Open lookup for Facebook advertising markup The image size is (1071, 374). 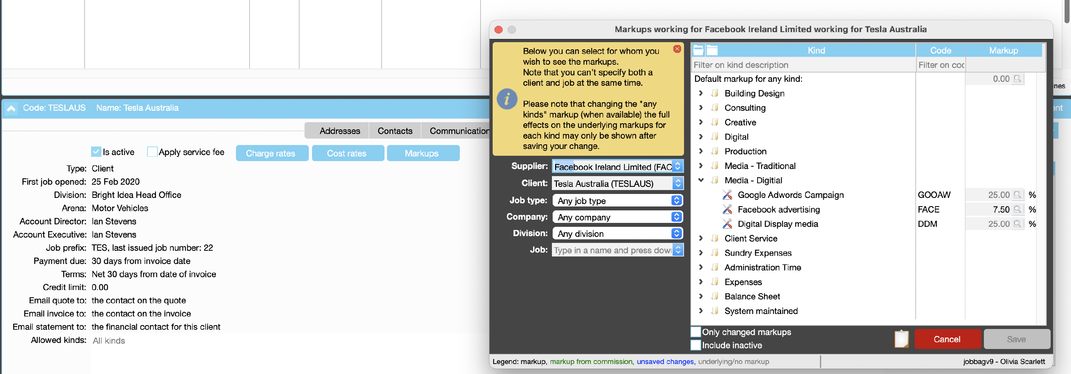click(1017, 209)
